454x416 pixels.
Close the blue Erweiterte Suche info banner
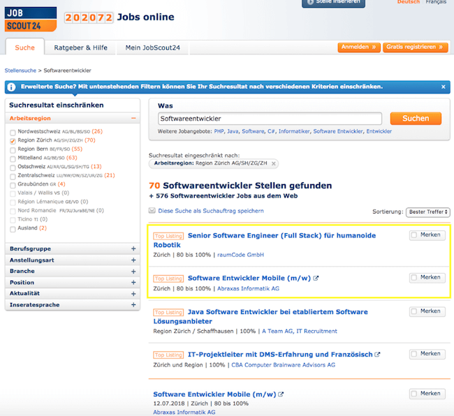coord(443,87)
